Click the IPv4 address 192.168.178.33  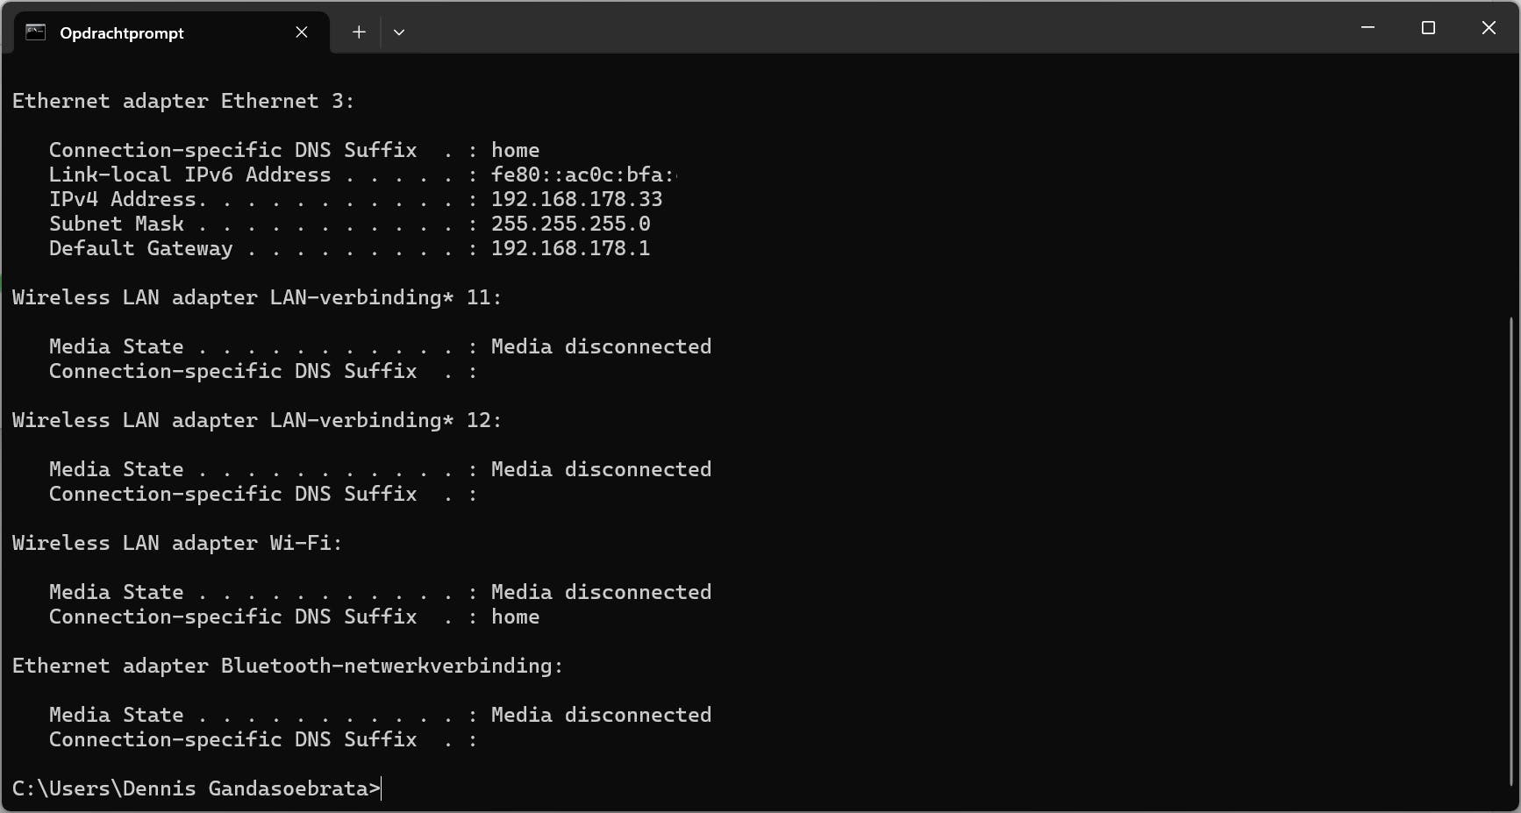pyautogui.click(x=576, y=199)
